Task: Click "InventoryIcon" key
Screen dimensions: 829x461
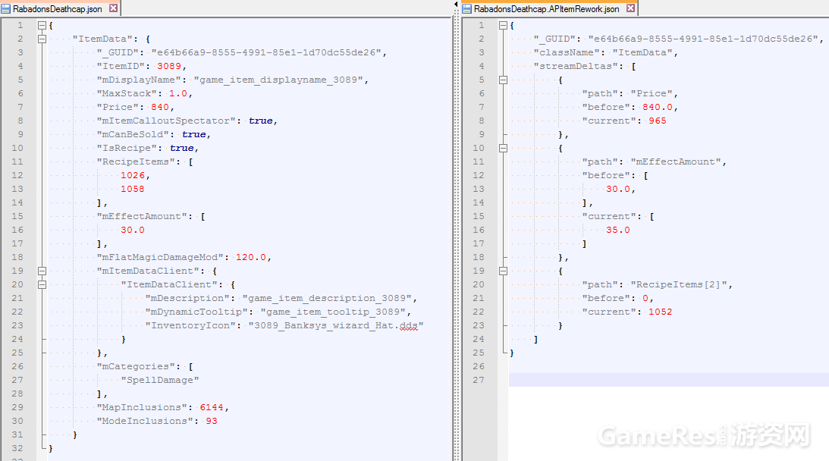Action: tap(191, 326)
